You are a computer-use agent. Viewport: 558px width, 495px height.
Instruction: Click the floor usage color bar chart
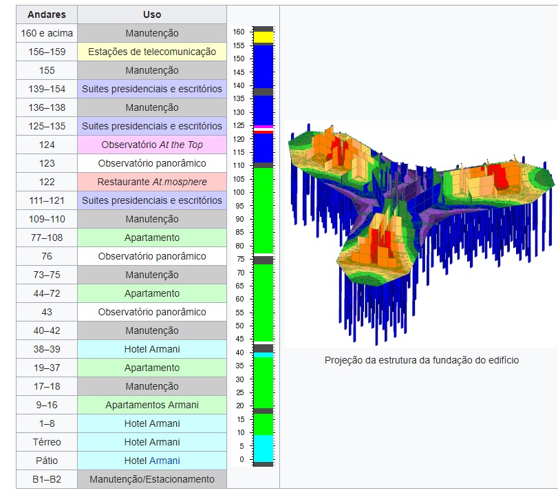click(x=253, y=246)
